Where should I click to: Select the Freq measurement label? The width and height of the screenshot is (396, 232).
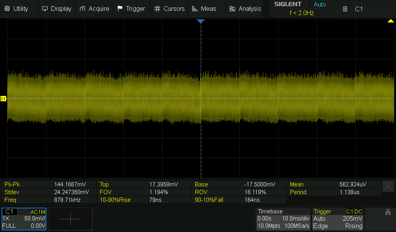click(x=10, y=200)
